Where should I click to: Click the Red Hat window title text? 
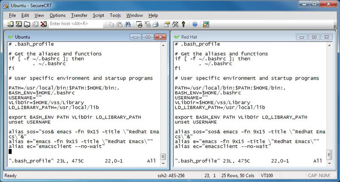point(189,37)
